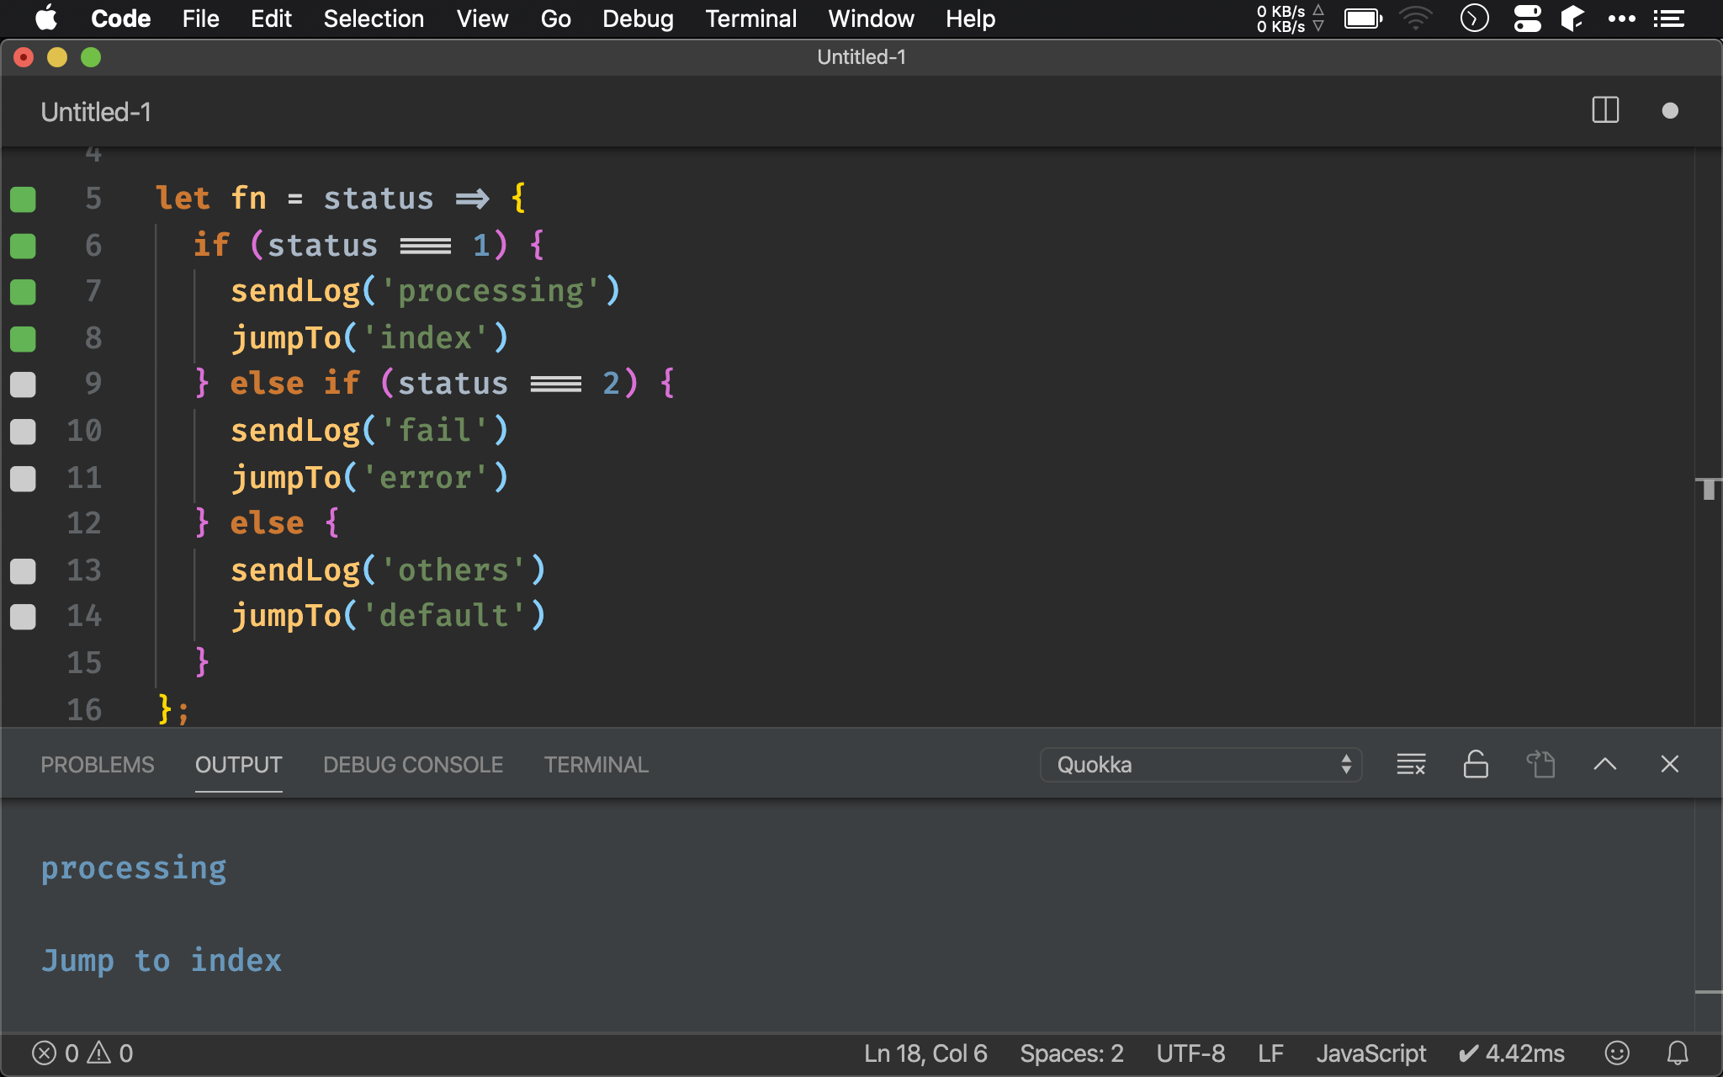
Task: Click the feedback smiley icon
Action: click(1617, 1053)
